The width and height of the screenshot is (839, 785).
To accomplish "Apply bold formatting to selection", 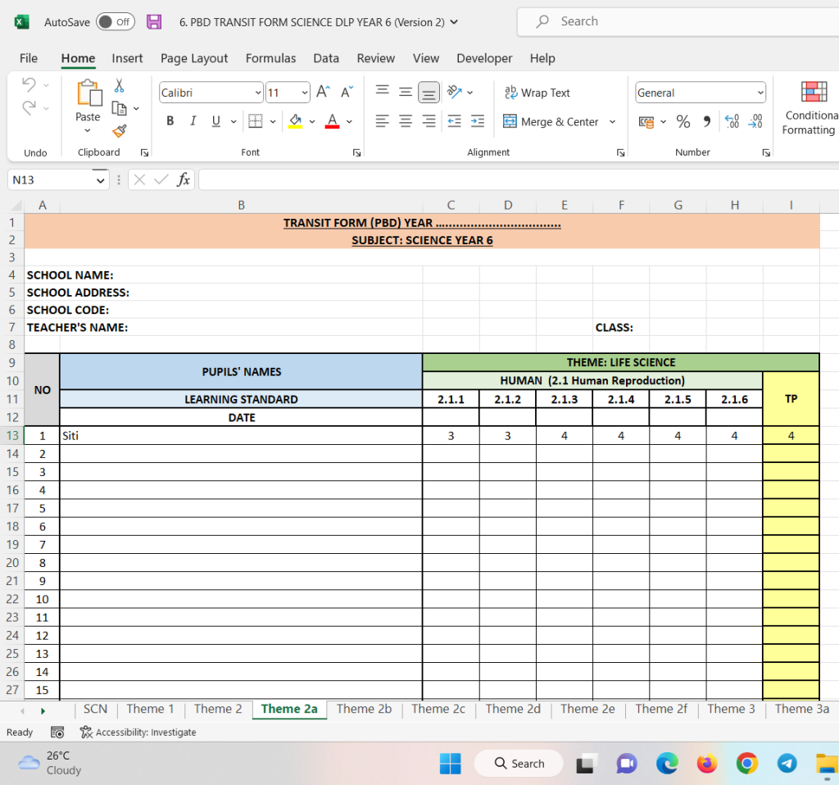I will (170, 120).
